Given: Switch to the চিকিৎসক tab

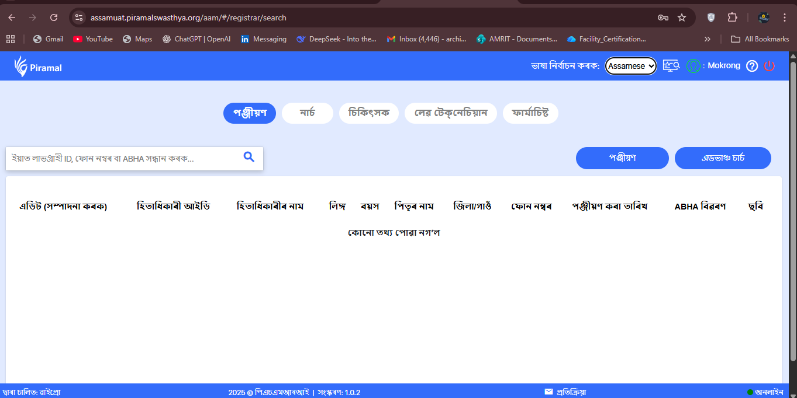Looking at the screenshot, I should click(x=368, y=113).
